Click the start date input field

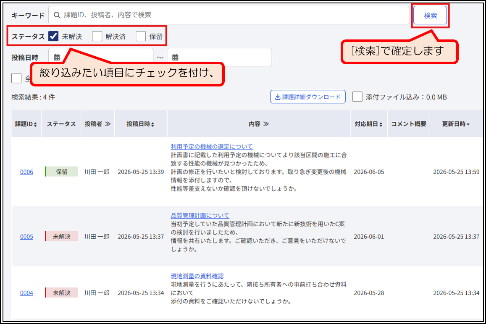coord(101,57)
